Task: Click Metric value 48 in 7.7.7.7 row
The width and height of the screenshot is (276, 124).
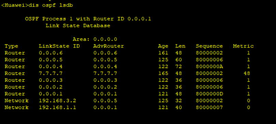Action: [247, 74]
